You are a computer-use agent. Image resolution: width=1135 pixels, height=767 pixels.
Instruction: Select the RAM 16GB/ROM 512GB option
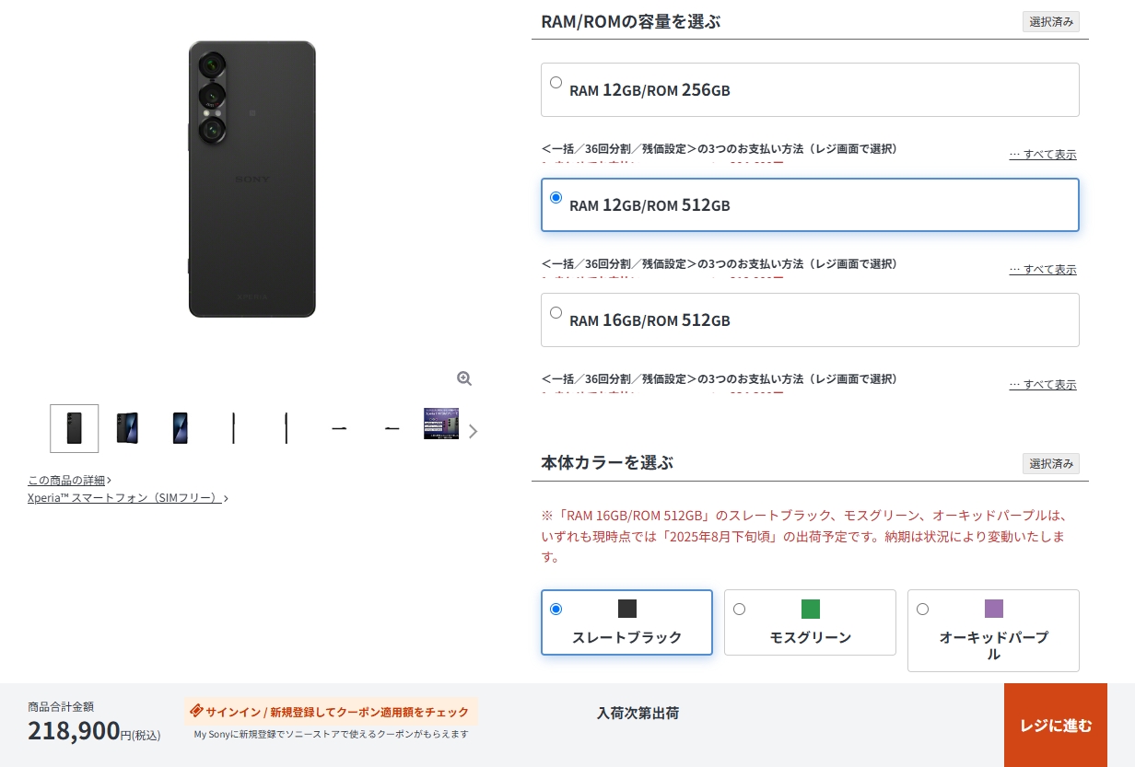[810, 320]
